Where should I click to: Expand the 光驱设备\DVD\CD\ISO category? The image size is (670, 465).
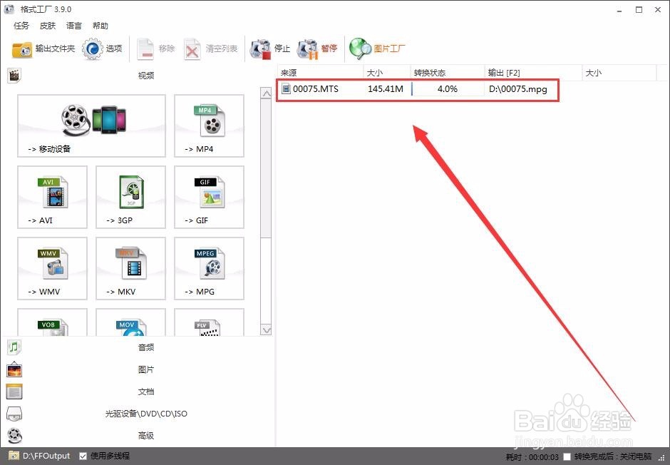tap(145, 414)
